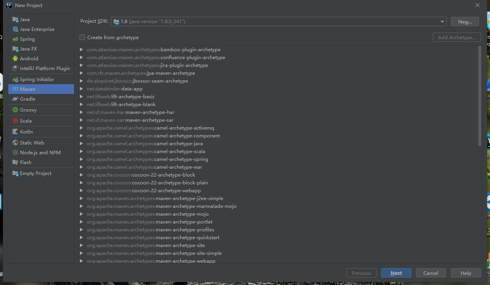
Task: Select Empty Project type label
Action: tap(36, 173)
